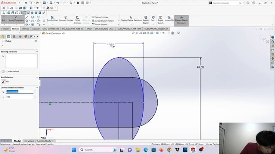The height and width of the screenshot is (154, 275).
Task: Create a new document via New icon
Action: coord(31,3)
